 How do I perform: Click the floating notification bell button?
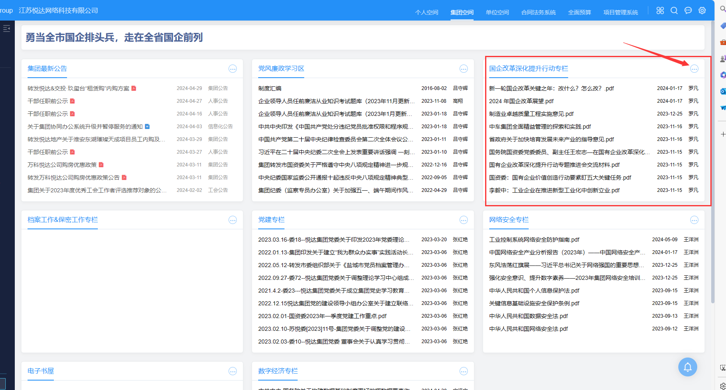coord(687,367)
